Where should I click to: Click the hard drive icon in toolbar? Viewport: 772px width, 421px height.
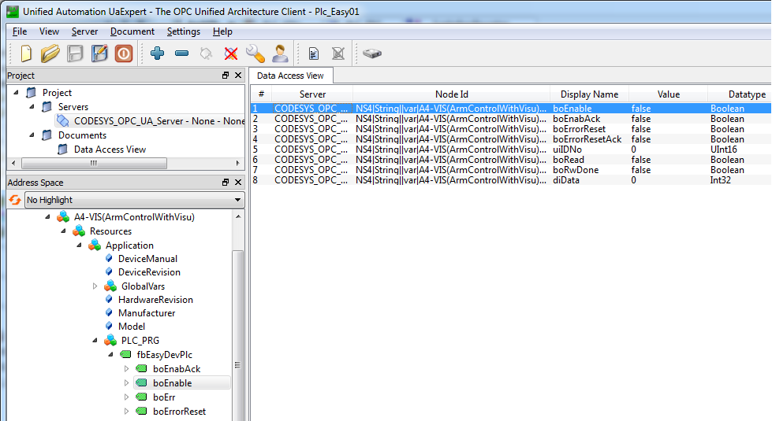pyautogui.click(x=372, y=53)
